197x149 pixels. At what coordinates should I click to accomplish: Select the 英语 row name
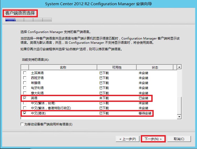34,98
